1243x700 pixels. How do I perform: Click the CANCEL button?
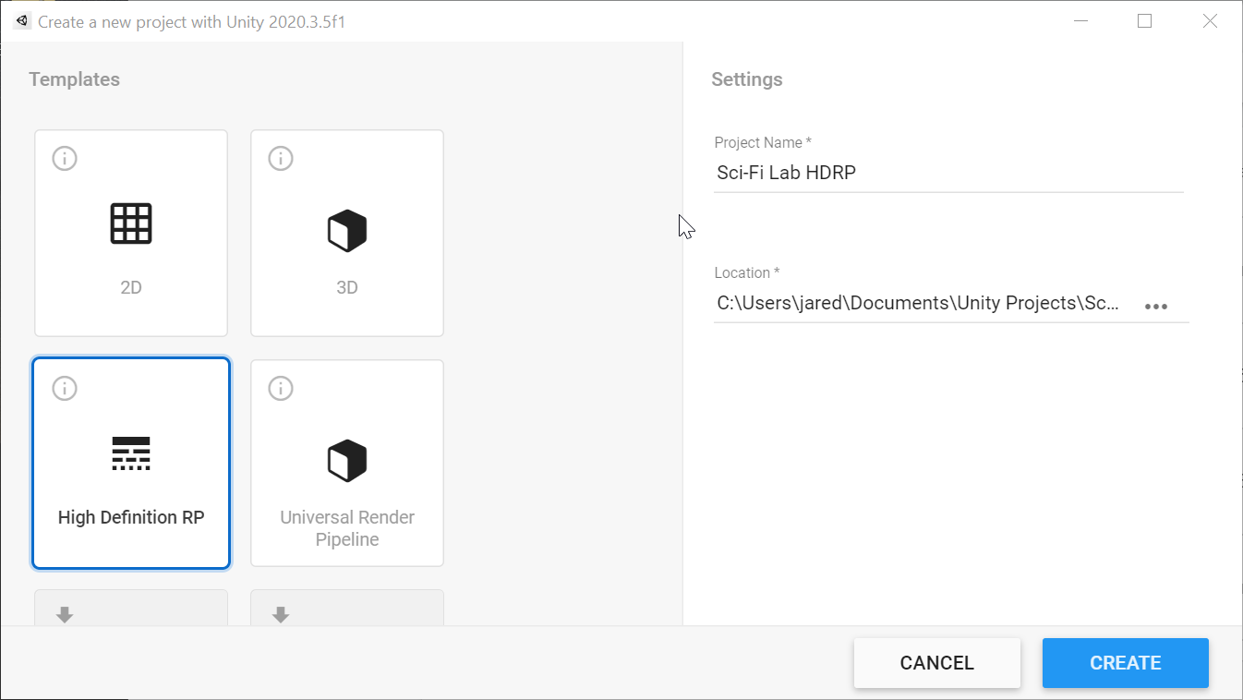pyautogui.click(x=937, y=663)
